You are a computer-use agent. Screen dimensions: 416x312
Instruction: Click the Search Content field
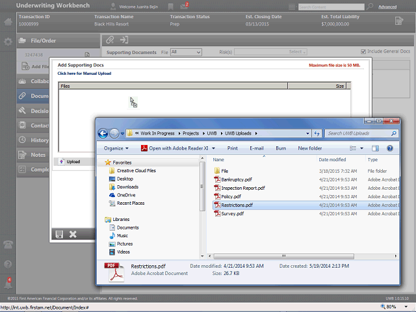(x=331, y=7)
